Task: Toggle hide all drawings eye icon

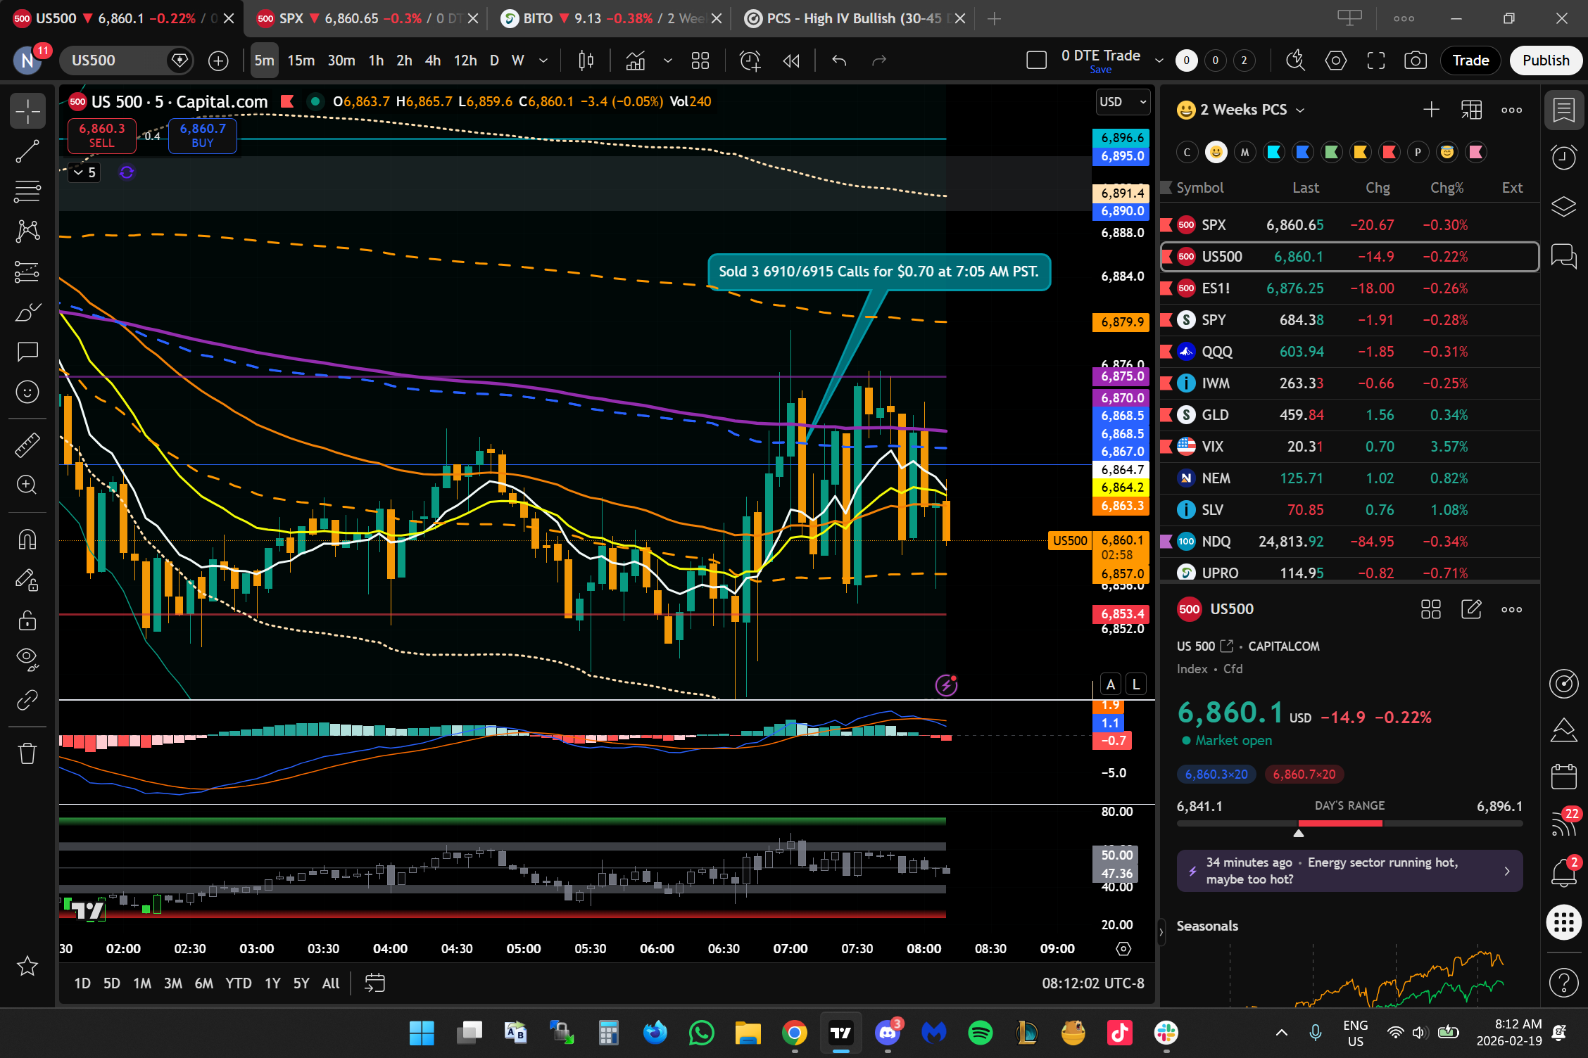Action: pyautogui.click(x=27, y=658)
